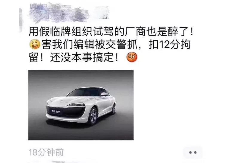Click the car's side mirror

104,94
